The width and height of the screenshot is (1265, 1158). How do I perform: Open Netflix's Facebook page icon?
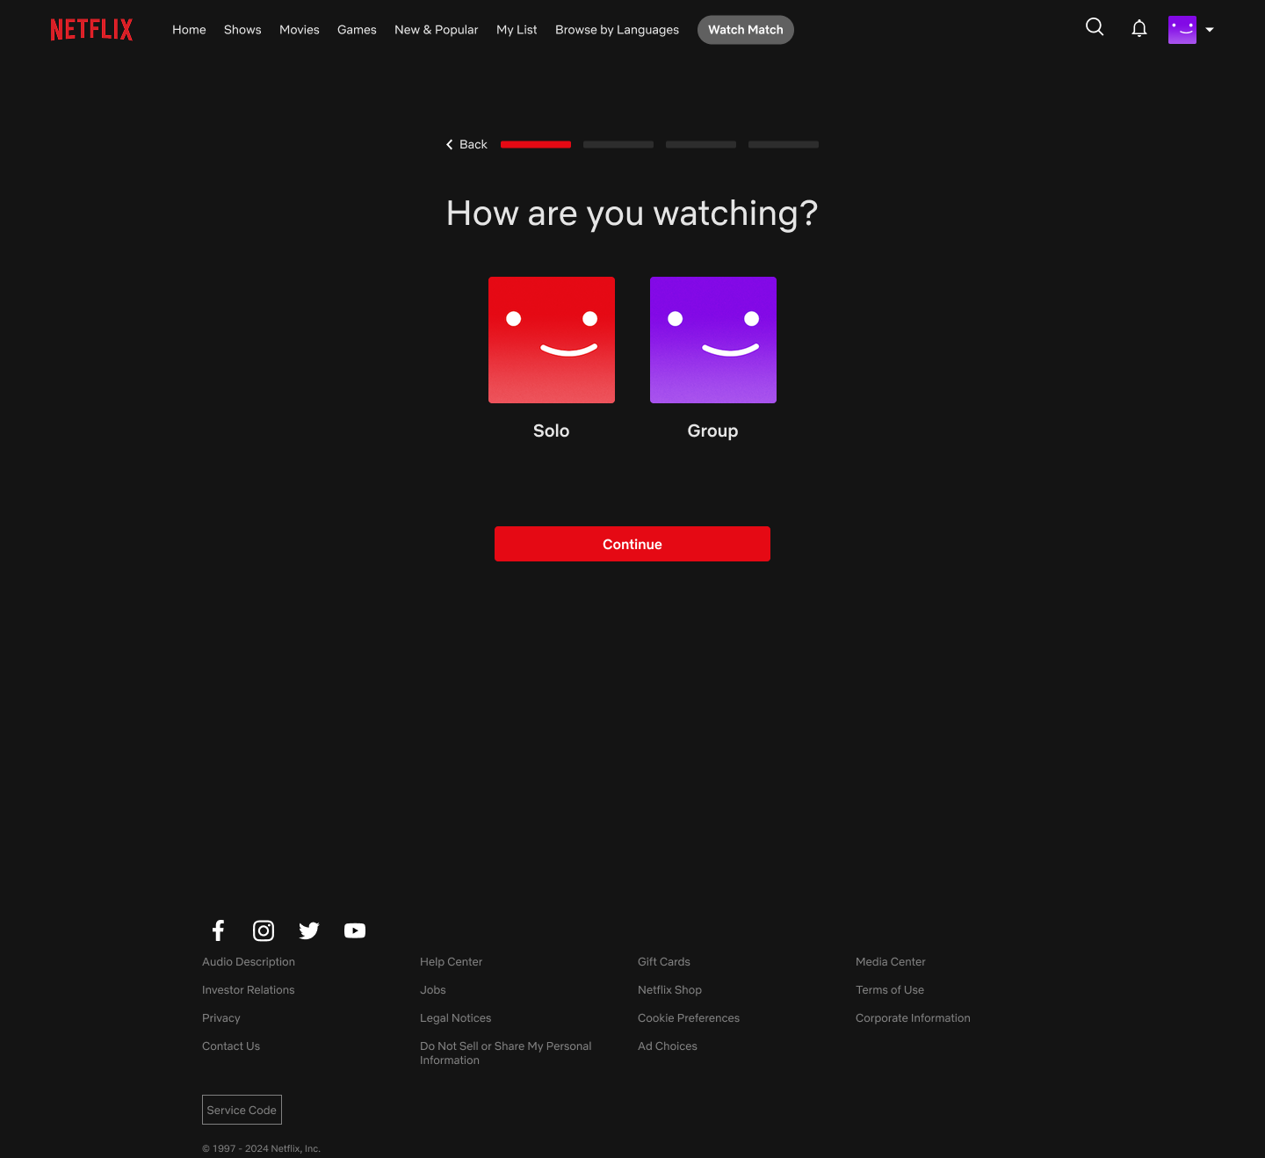[x=219, y=930]
